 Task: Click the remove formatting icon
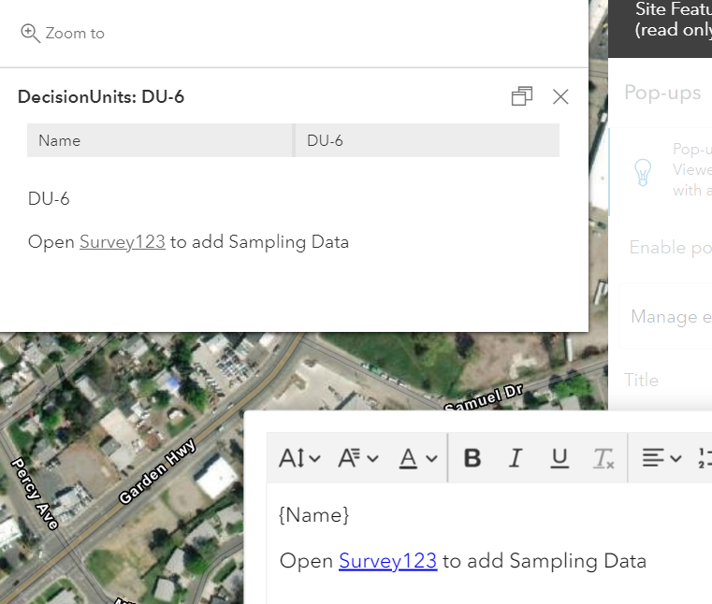click(x=603, y=458)
